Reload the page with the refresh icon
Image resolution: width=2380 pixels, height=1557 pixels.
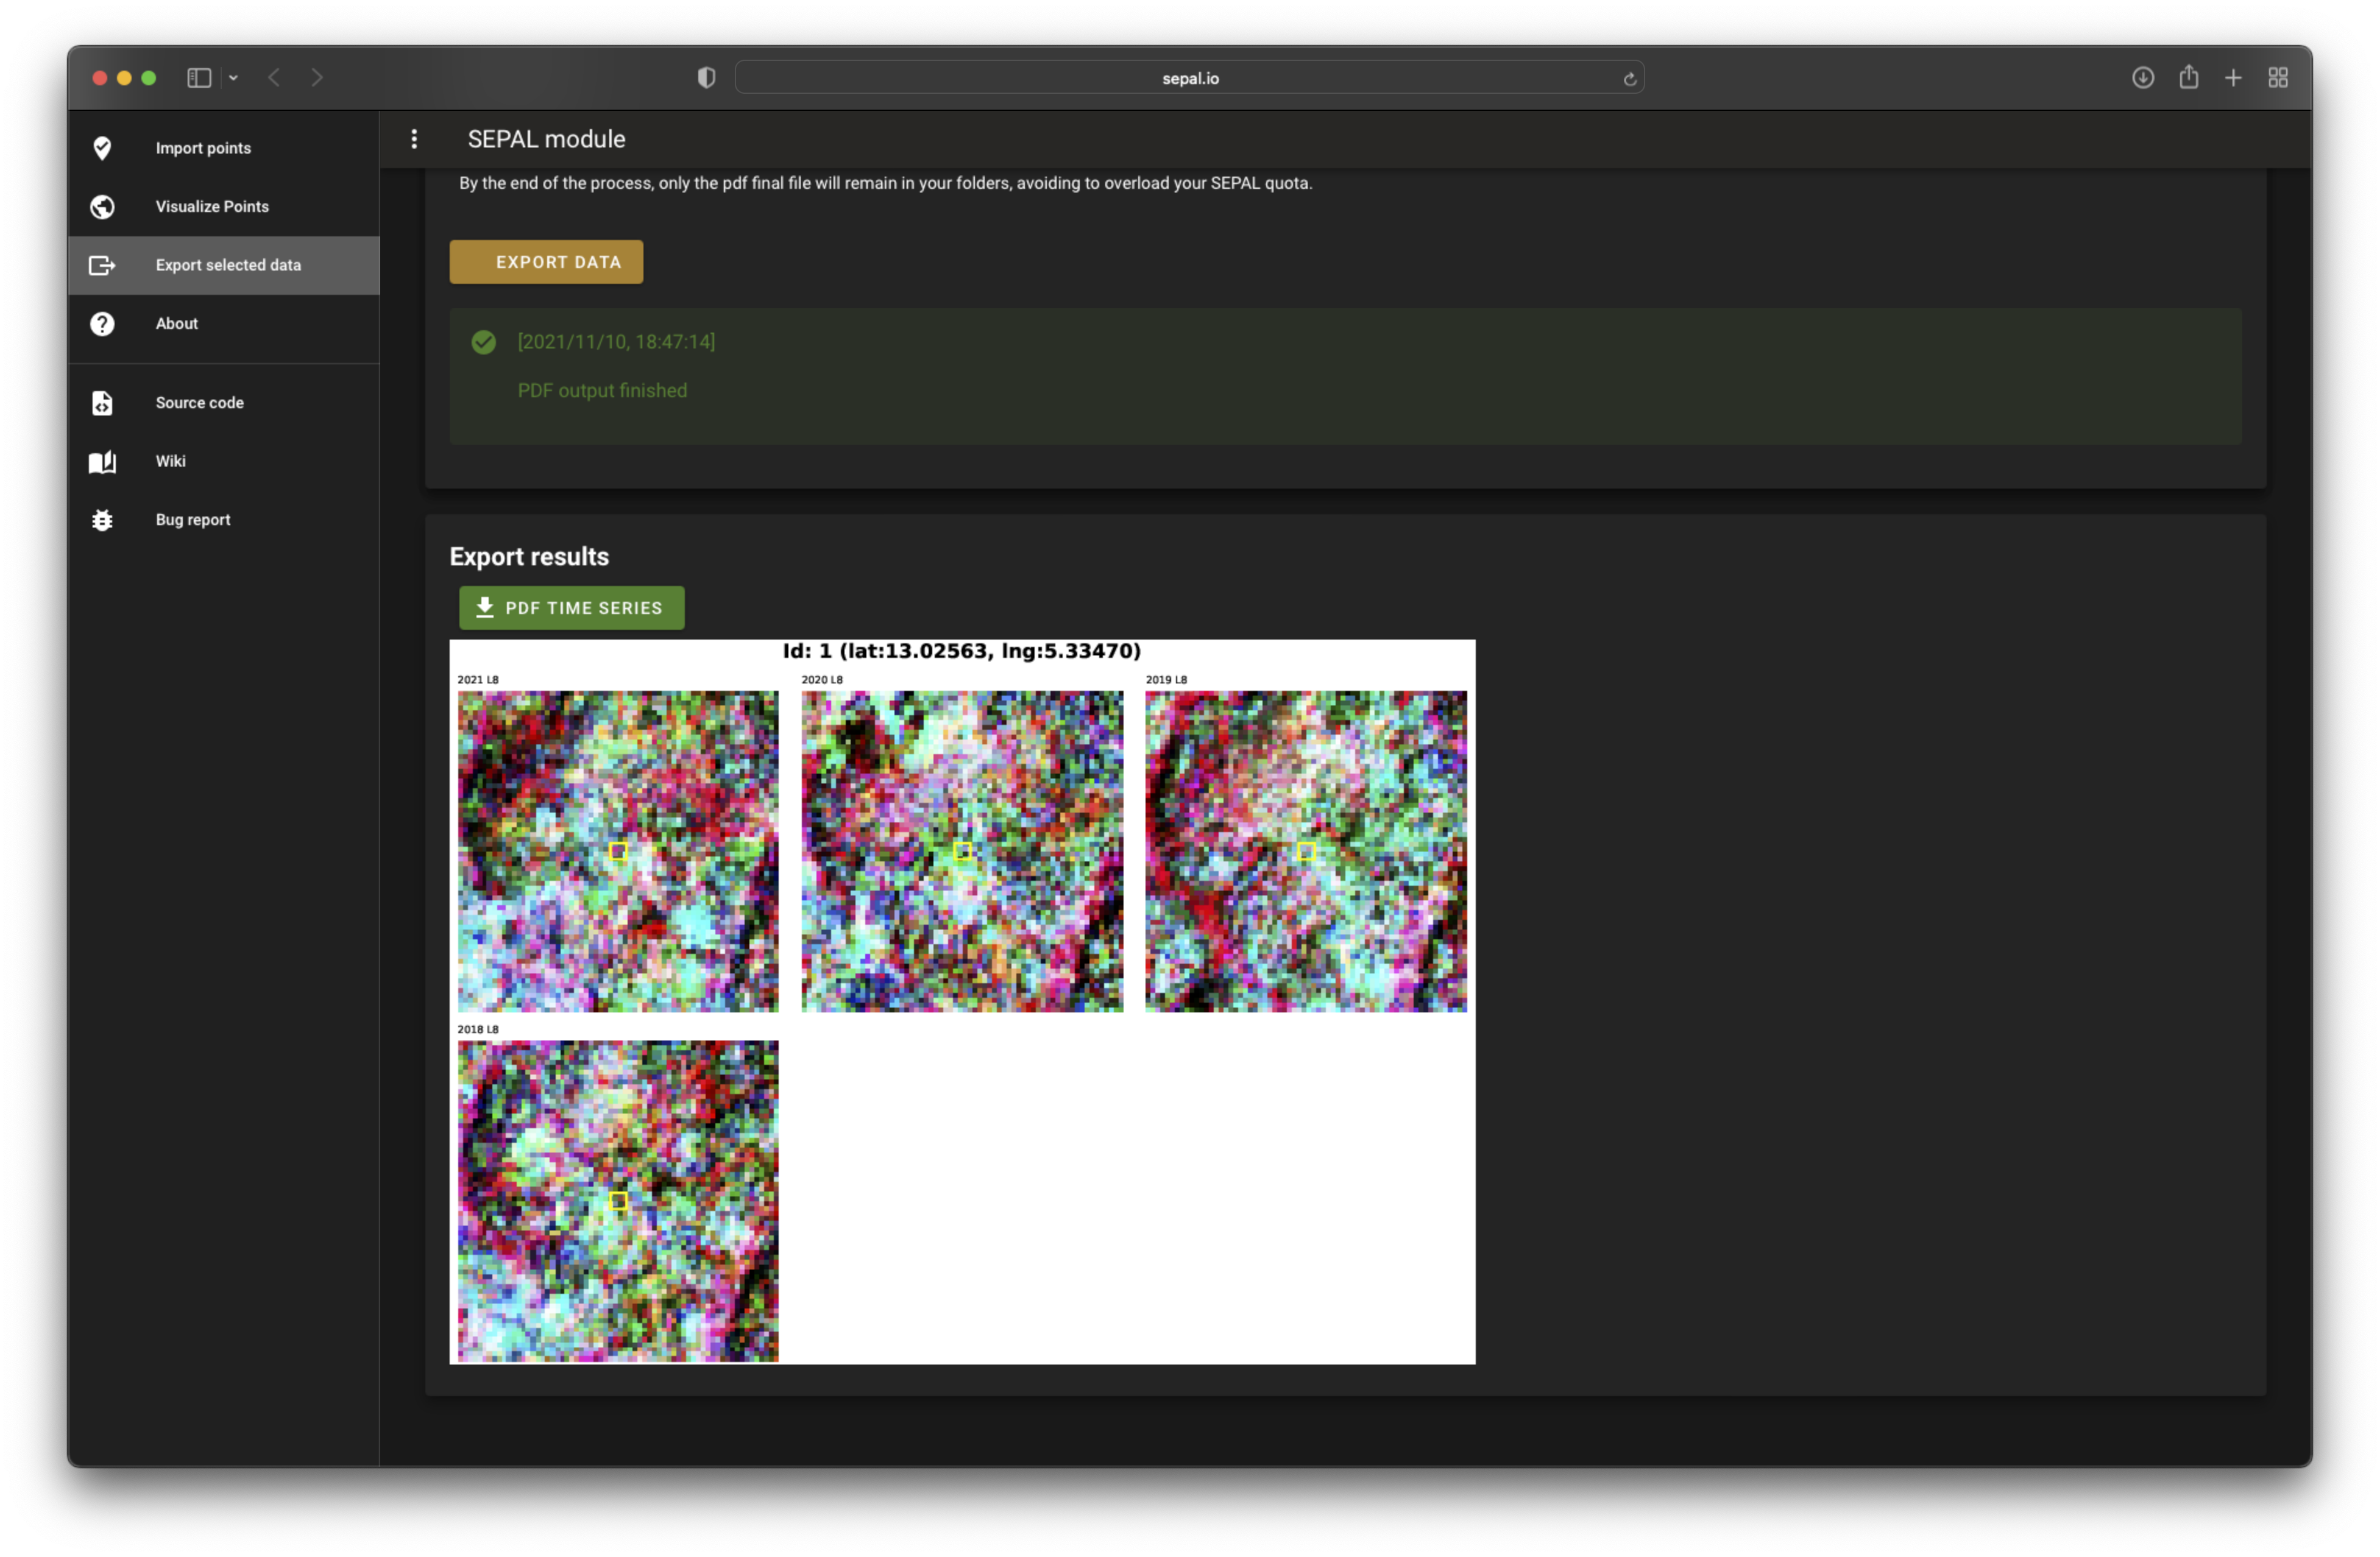tap(1629, 79)
